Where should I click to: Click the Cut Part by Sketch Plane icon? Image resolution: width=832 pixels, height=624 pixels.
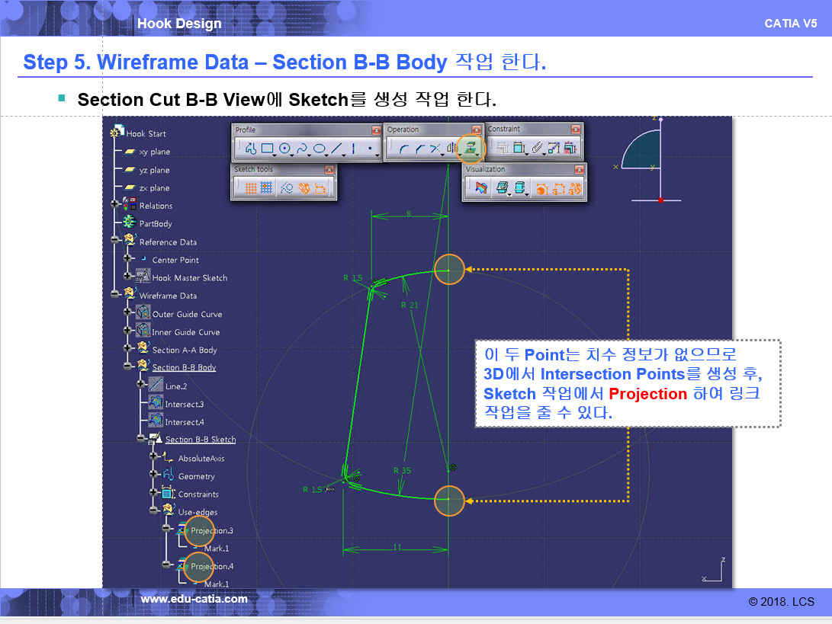(480, 187)
